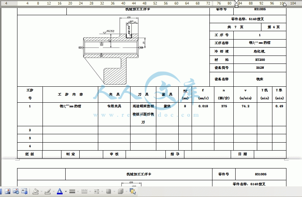Click the '冷却液' label cell
The image size is (302, 197).
(x=222, y=51)
